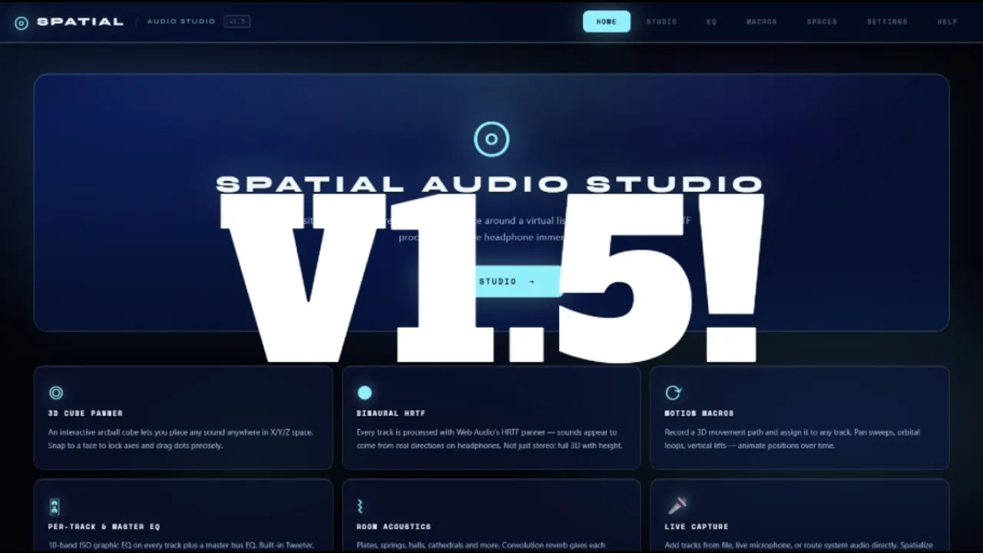Open the Help nav tab

pos(948,22)
